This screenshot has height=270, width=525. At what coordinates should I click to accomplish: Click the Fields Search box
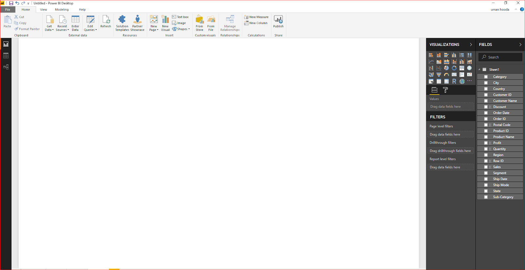click(x=500, y=57)
